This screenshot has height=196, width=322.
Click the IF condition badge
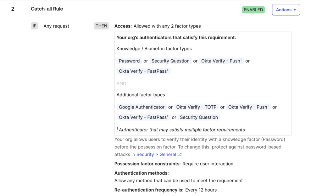coord(34,26)
